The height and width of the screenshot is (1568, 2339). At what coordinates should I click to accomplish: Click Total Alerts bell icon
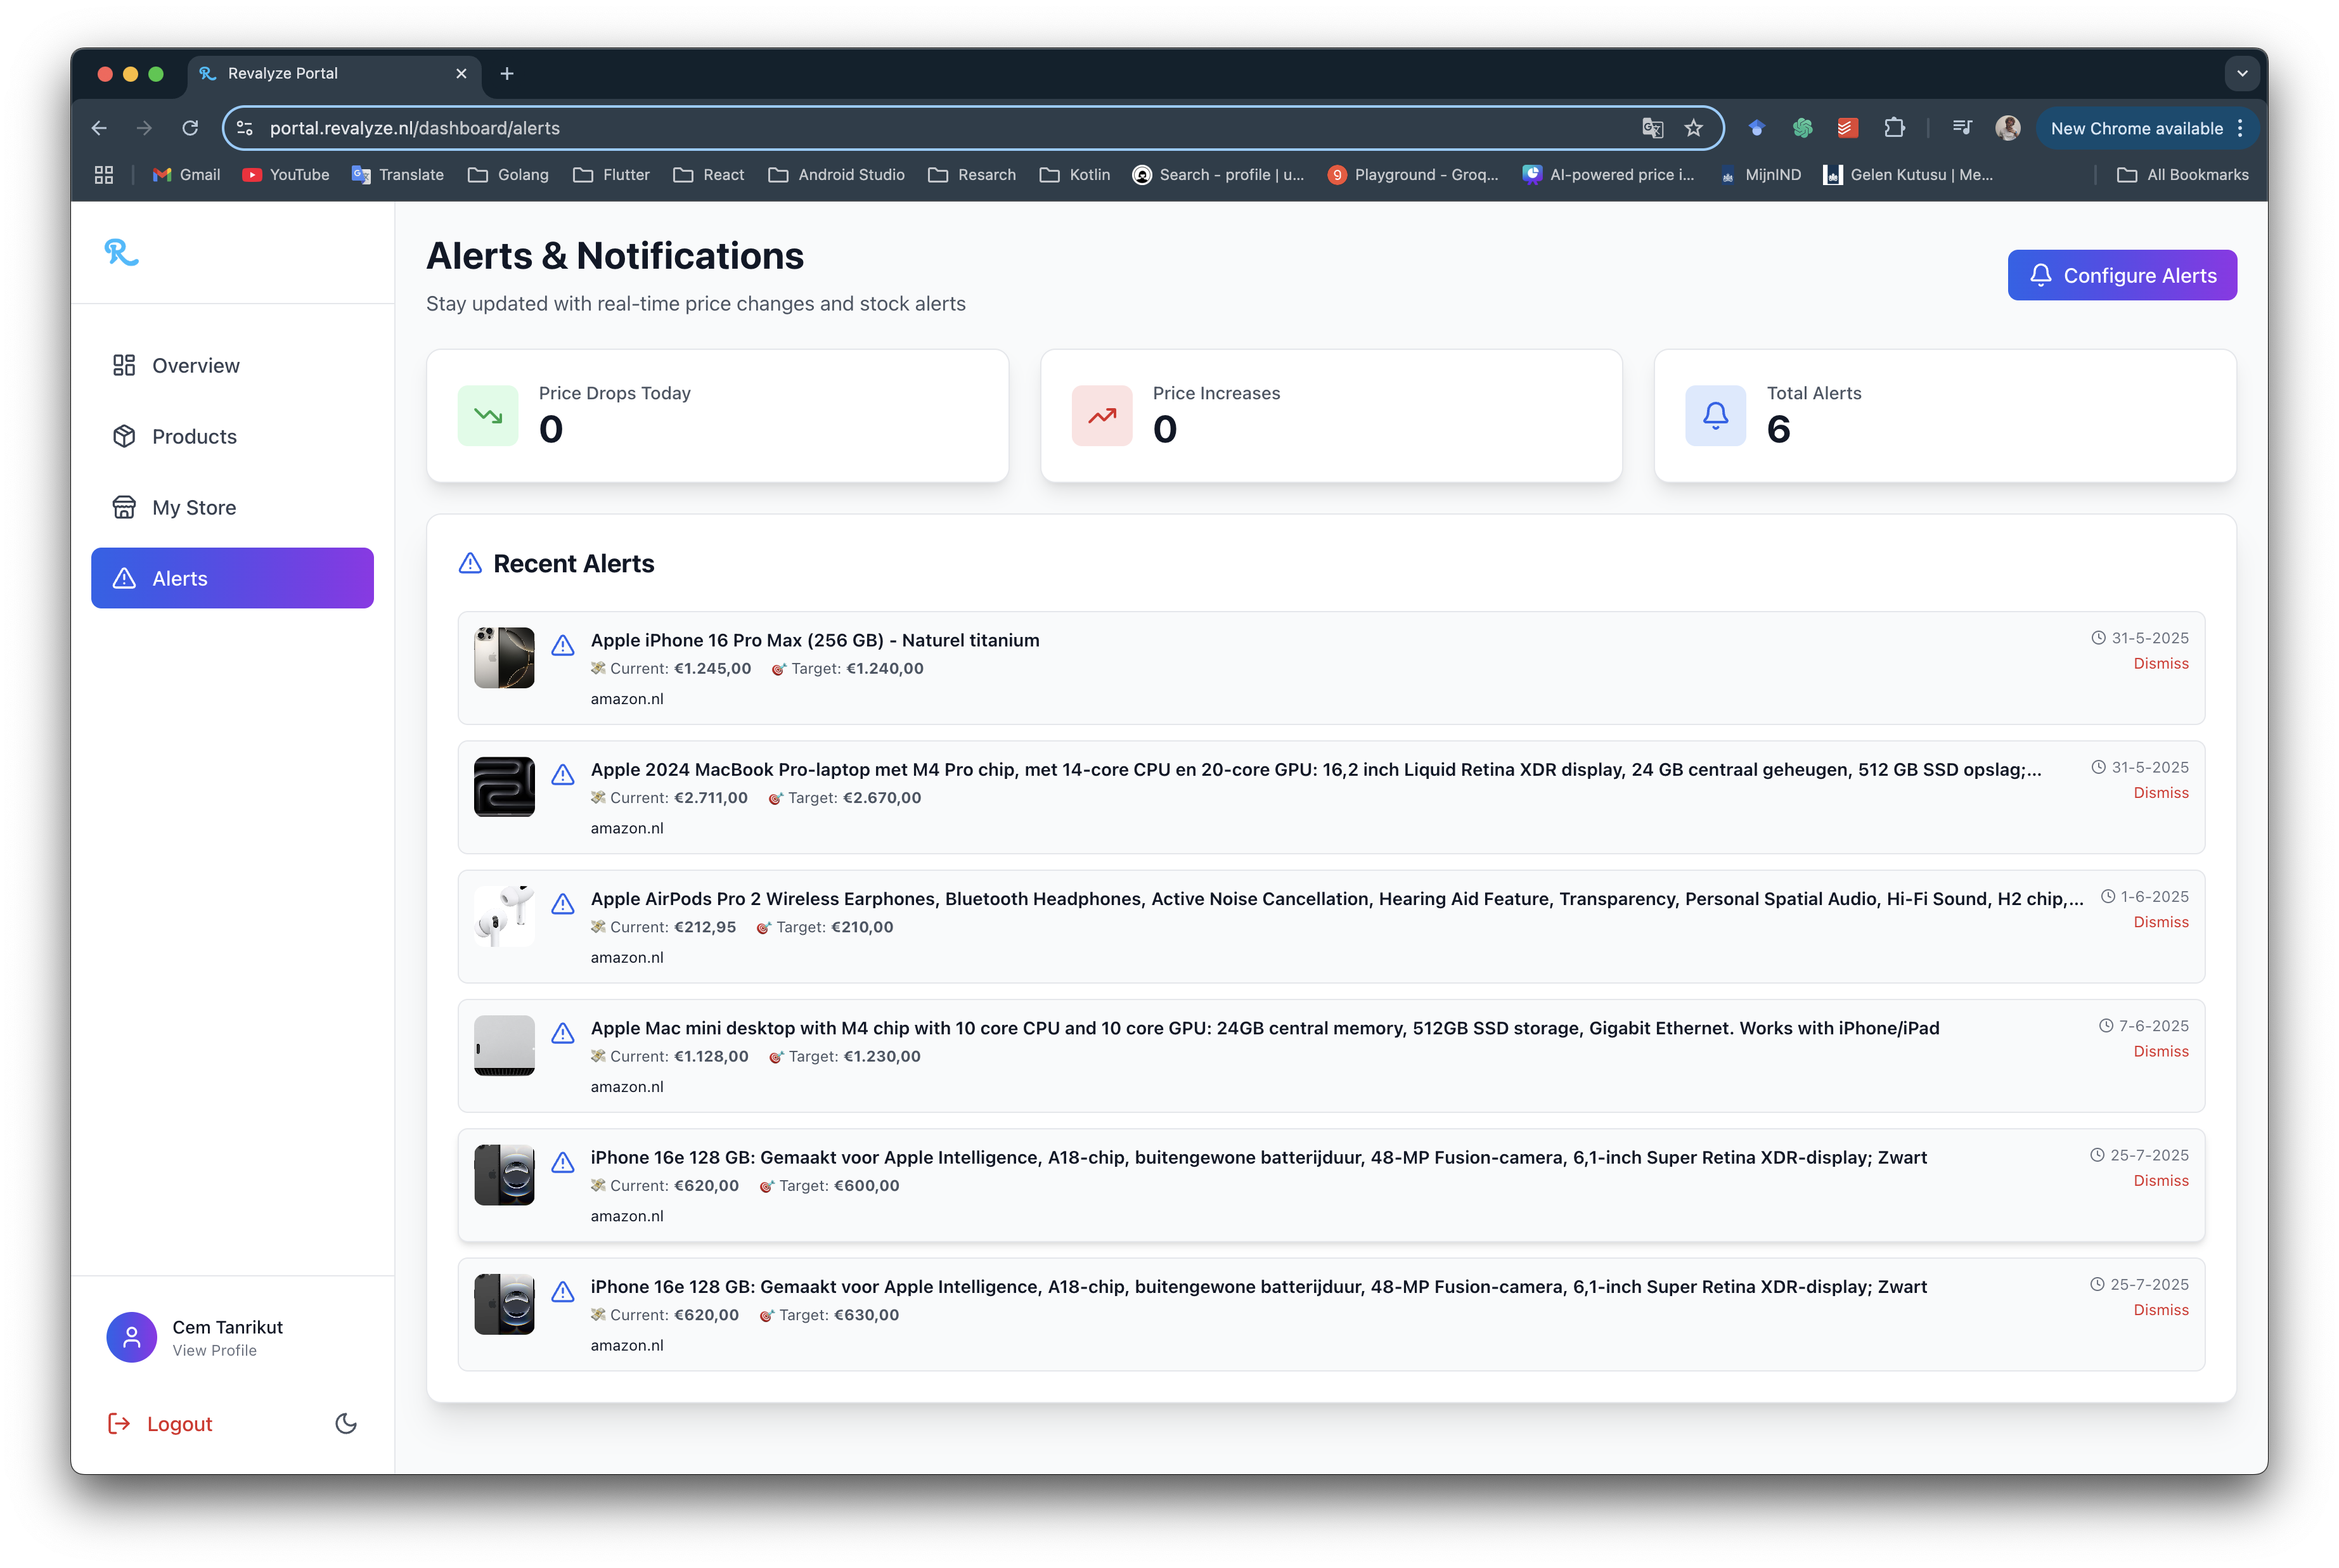pos(1716,415)
